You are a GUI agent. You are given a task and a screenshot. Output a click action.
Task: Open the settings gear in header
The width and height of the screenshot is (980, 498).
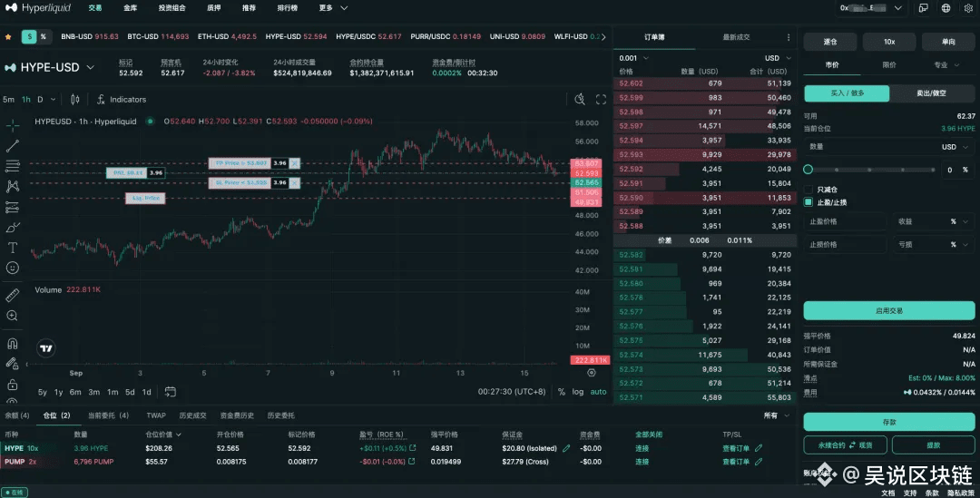(968, 8)
